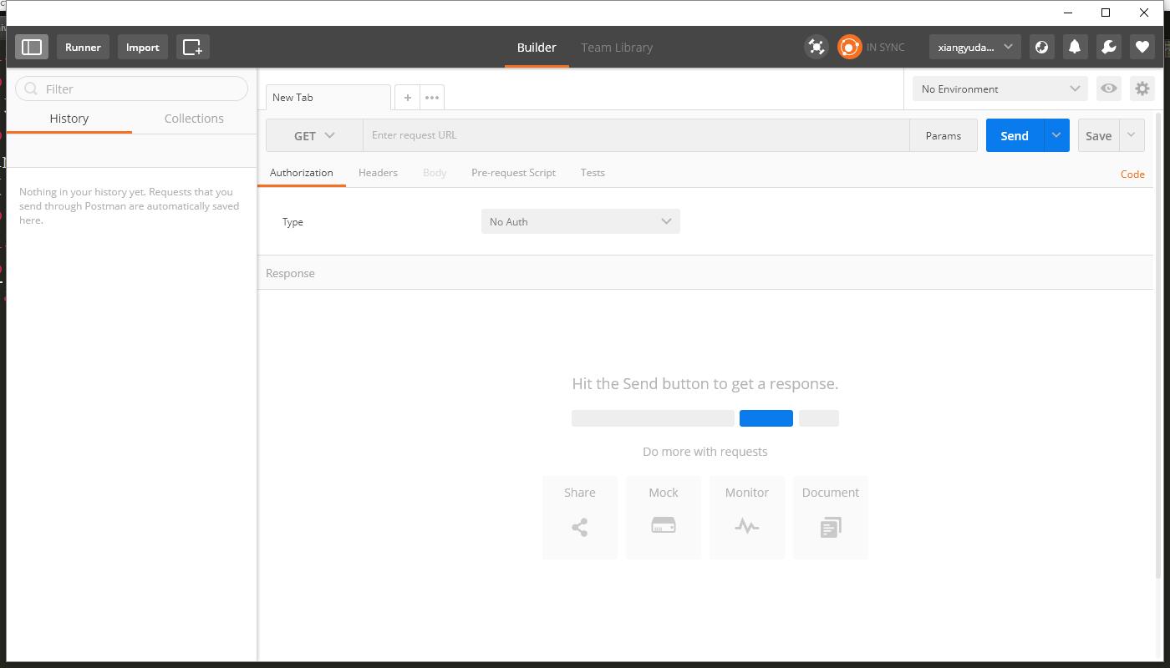1170x668 pixels.
Task: Open notifications bell icon
Action: 1075,47
